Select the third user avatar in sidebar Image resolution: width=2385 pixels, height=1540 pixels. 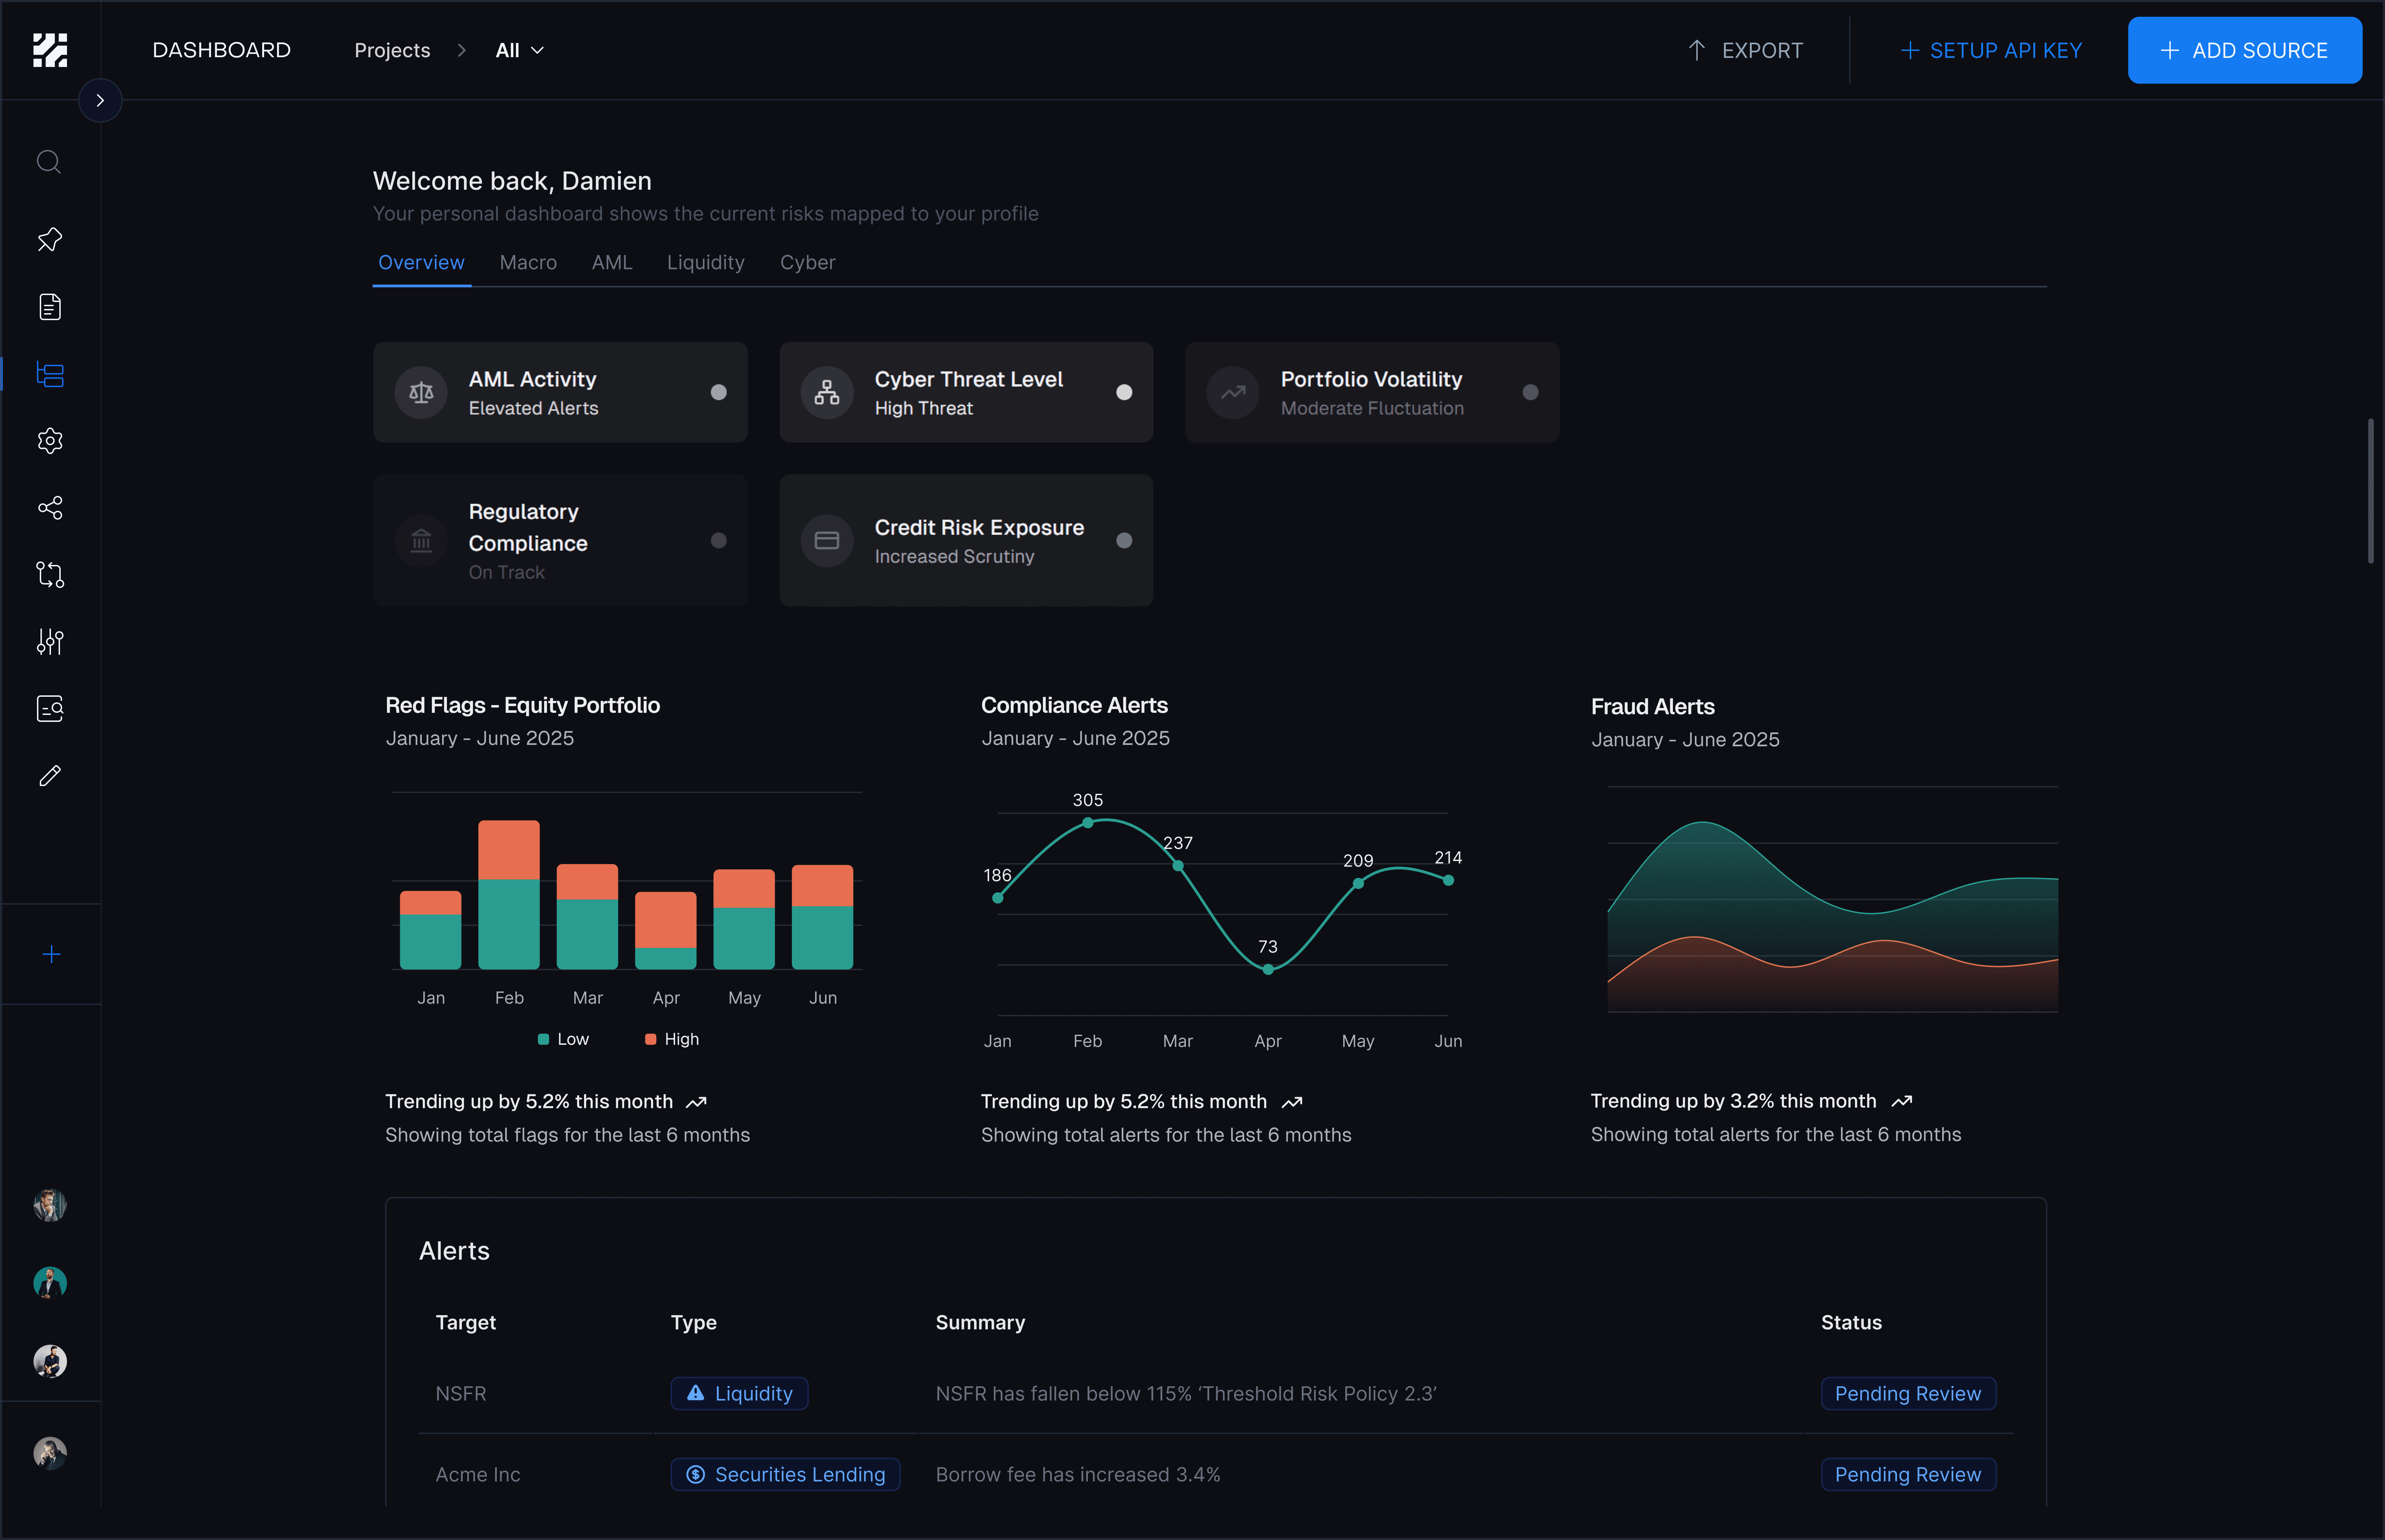point(50,1361)
